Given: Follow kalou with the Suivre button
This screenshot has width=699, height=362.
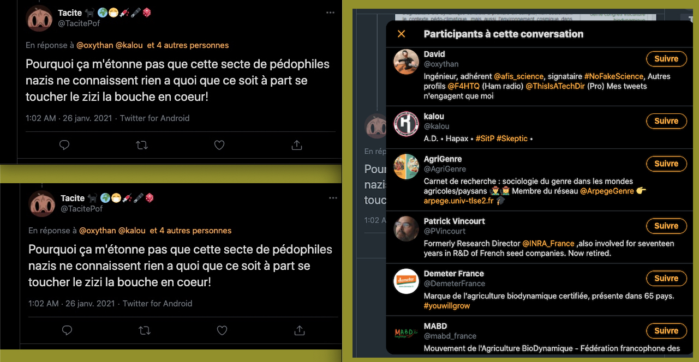Looking at the screenshot, I should (666, 121).
